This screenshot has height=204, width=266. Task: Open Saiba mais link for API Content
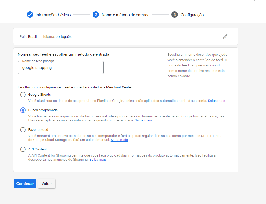(98, 160)
